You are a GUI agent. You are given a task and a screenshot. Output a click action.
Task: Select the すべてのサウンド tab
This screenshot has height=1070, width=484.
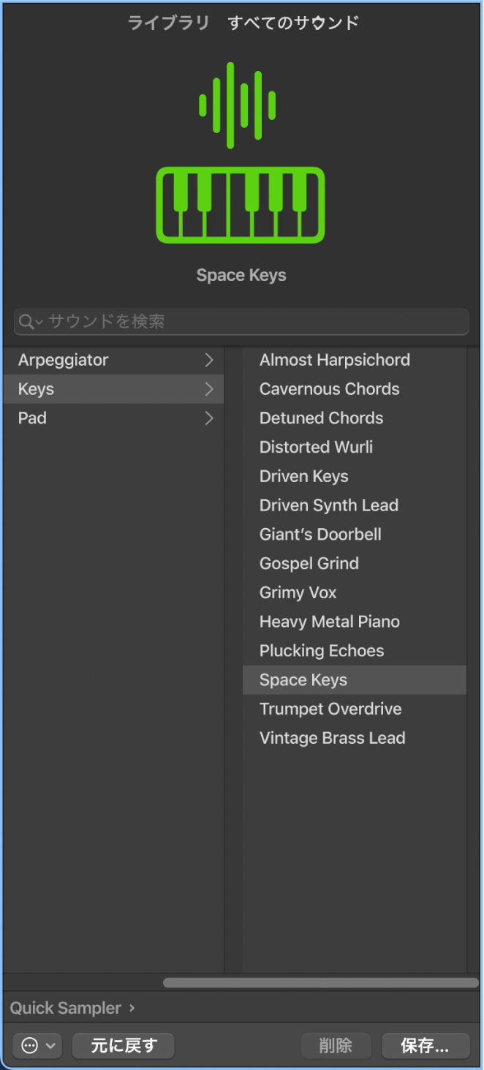292,22
